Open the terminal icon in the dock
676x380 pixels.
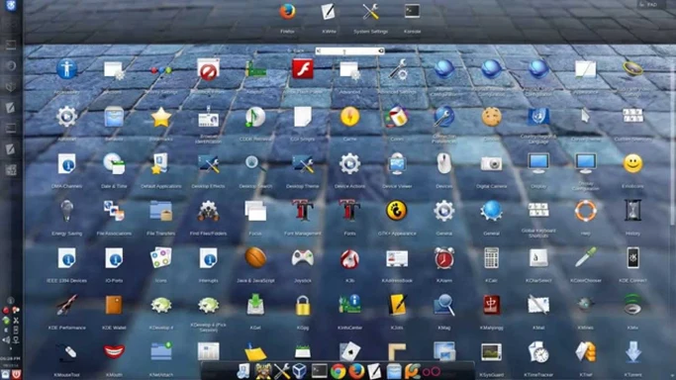click(319, 371)
